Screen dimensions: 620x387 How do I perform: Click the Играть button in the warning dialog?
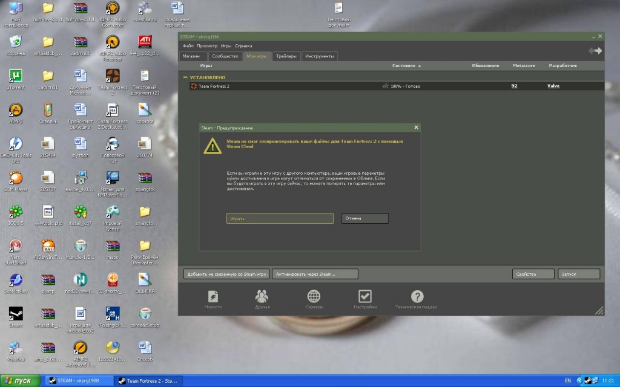coord(280,218)
